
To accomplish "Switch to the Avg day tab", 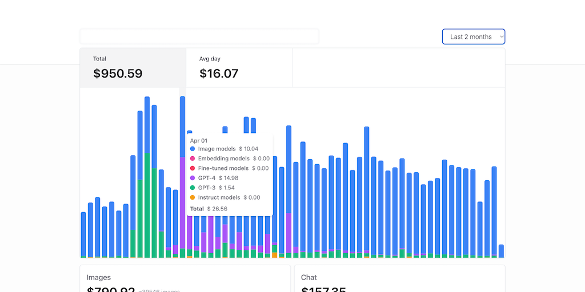I will [239, 67].
